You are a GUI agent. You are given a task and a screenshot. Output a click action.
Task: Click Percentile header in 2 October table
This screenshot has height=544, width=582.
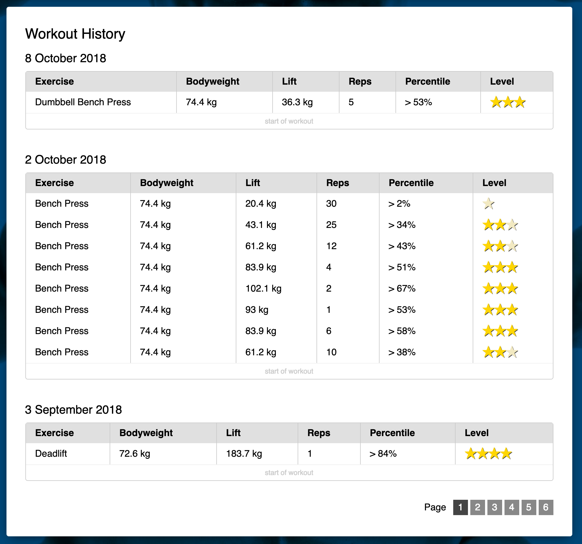(411, 183)
